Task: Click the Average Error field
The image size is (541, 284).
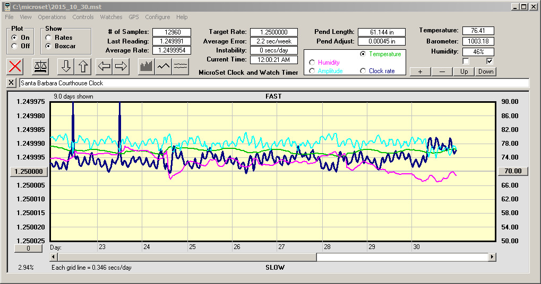Action: (274, 41)
